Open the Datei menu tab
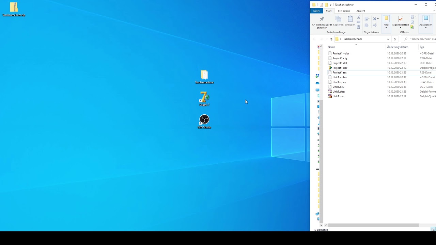This screenshot has width=436, height=245. coord(316,11)
